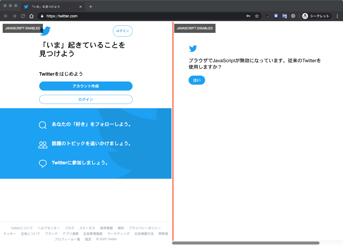343x245 pixels.
Task: Click the JavaScript無効 message text
Action: point(255,64)
